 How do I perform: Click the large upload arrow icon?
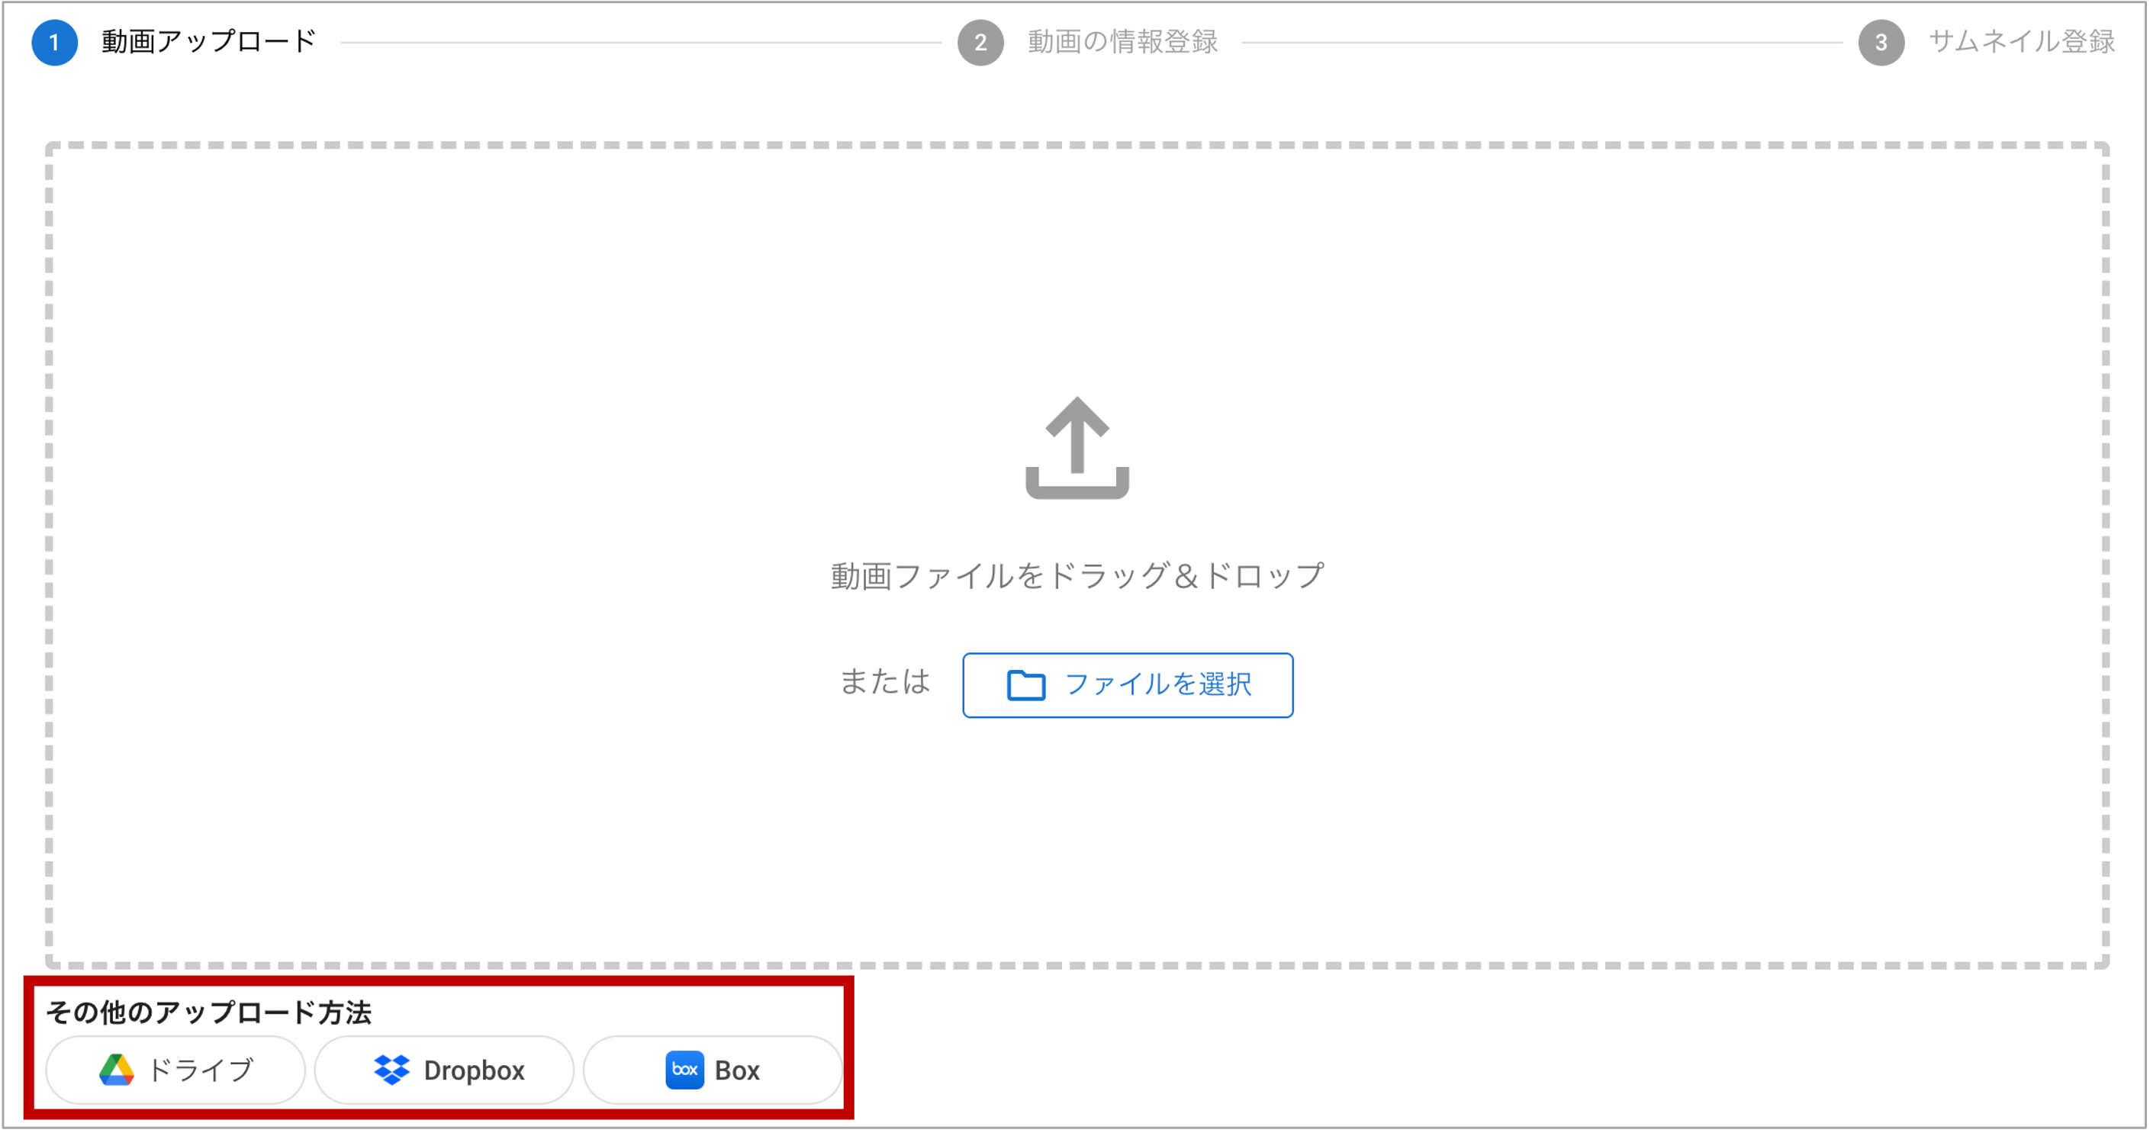(1077, 449)
